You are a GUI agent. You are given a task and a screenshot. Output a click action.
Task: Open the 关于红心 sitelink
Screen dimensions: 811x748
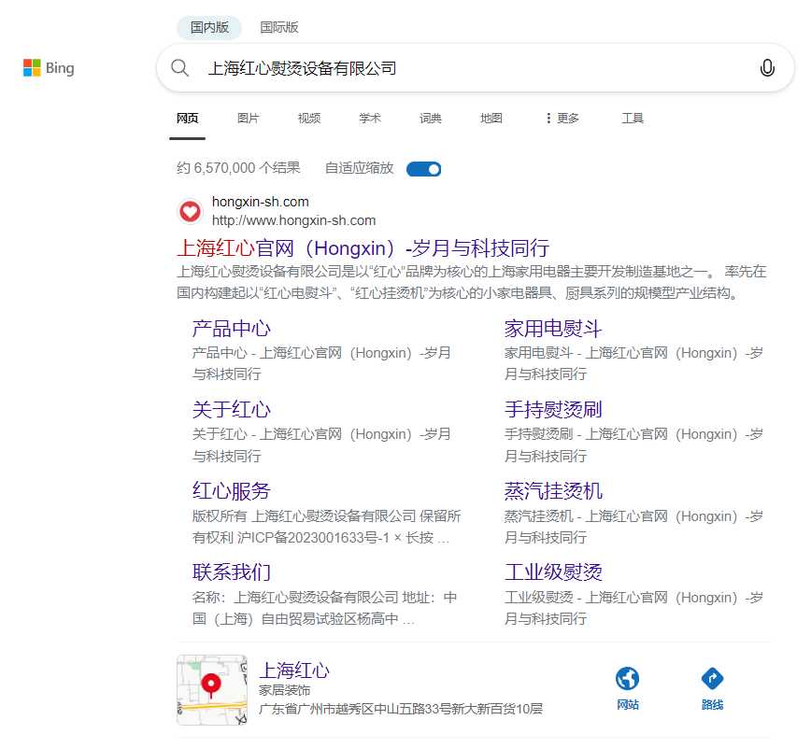point(231,410)
